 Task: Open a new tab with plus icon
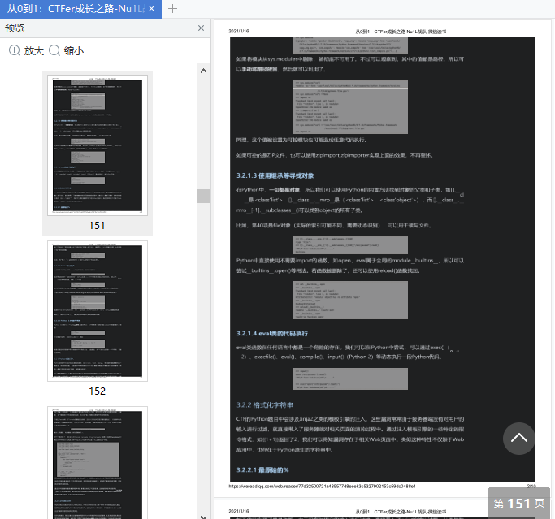coord(172,8)
